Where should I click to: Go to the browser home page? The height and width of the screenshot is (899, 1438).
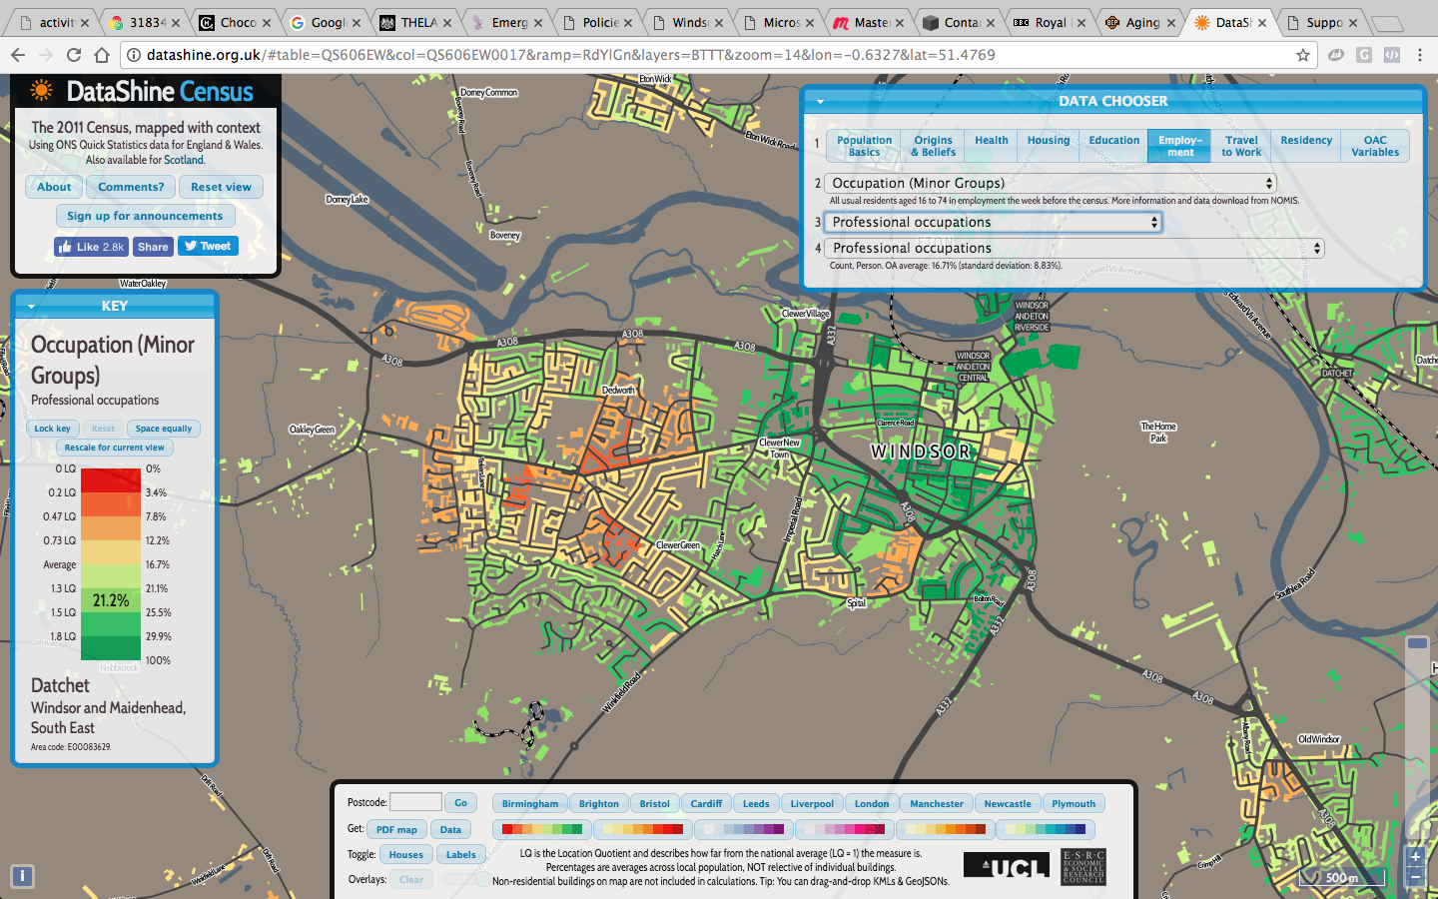tap(102, 55)
